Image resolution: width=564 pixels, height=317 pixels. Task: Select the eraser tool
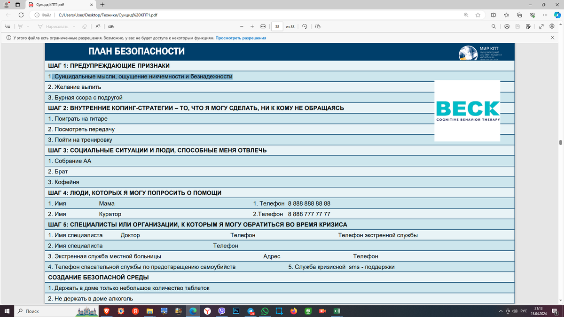pos(85,26)
